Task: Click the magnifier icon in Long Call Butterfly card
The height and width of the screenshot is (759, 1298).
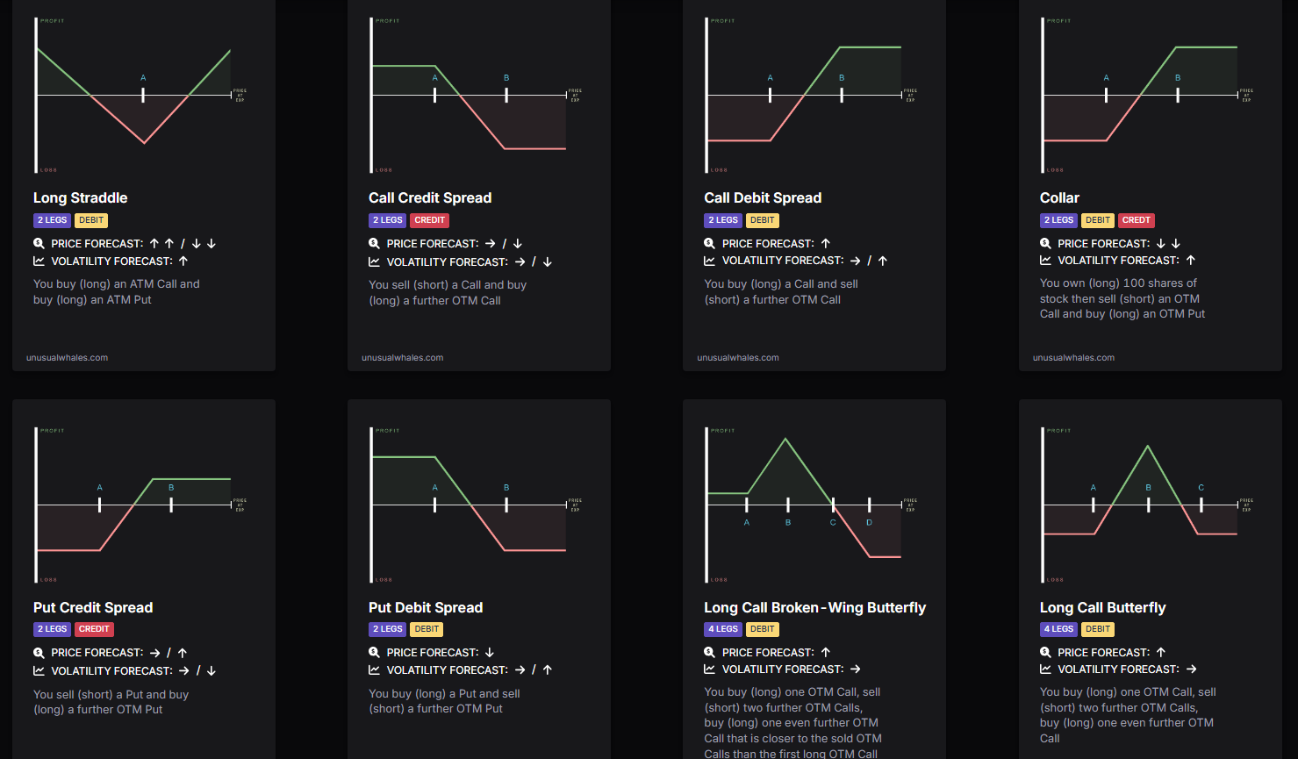Action: pyautogui.click(x=1045, y=653)
